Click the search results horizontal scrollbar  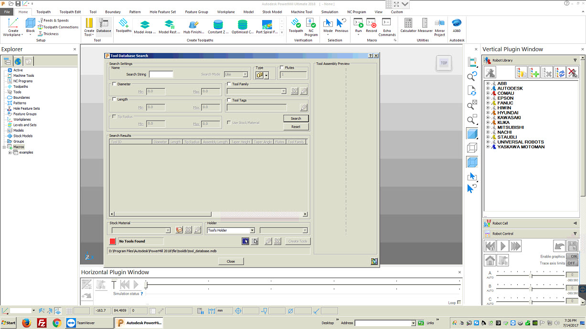209,215
